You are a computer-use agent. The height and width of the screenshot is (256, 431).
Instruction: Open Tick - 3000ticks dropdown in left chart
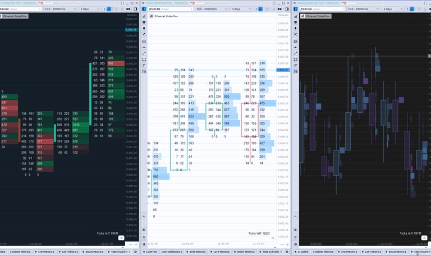tap(60, 9)
